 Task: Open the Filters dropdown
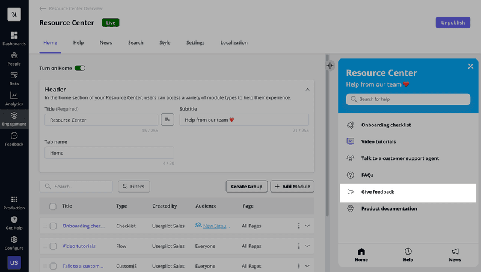click(x=133, y=187)
